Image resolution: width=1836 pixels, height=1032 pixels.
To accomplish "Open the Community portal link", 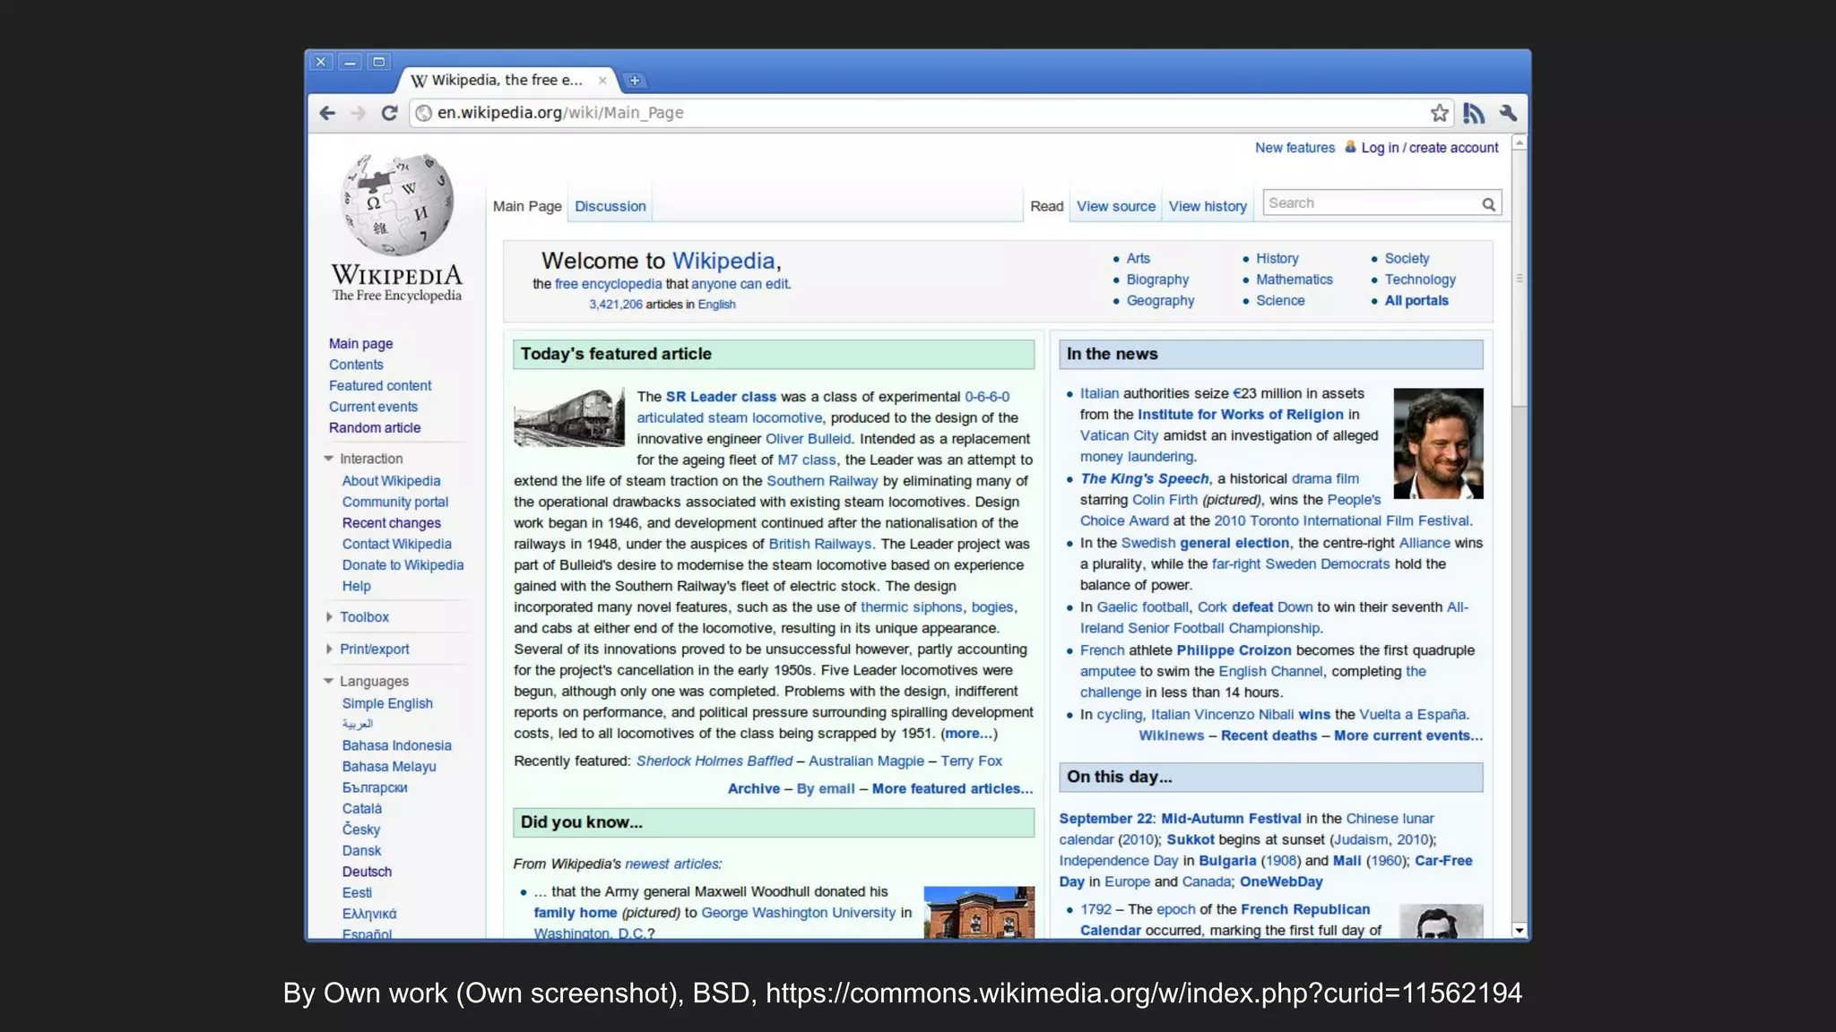I will point(395,503).
